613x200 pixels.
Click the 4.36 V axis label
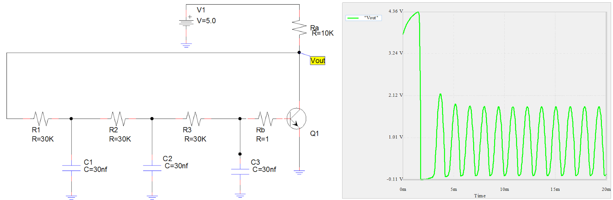coord(395,11)
